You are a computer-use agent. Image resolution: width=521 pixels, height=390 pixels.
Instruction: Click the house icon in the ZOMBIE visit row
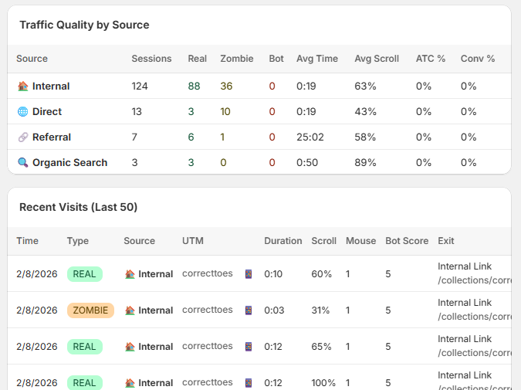click(x=130, y=310)
